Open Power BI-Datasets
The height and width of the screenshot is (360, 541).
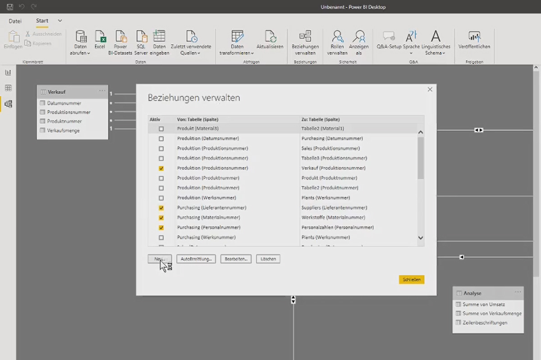tap(120, 43)
